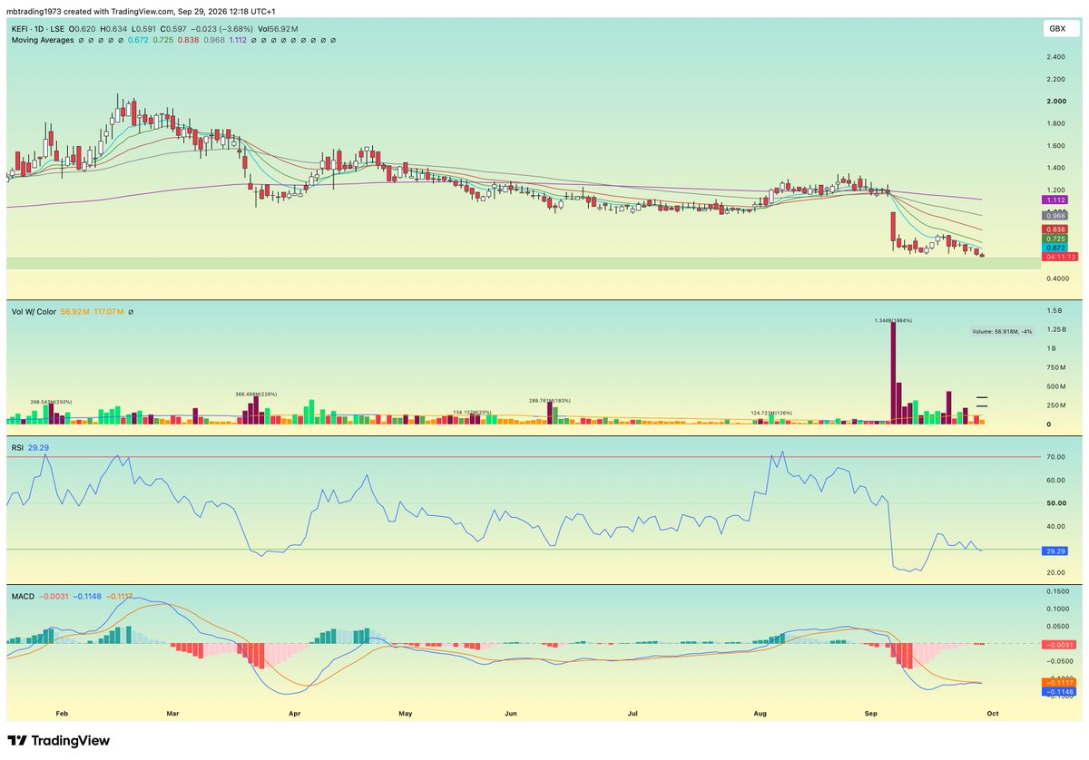Click the 0.1500 MACD scale label

1057,590
